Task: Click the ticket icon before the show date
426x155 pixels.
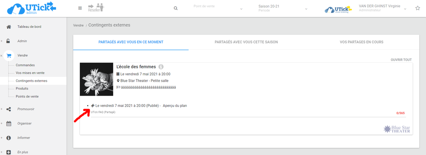Action: pyautogui.click(x=93, y=105)
